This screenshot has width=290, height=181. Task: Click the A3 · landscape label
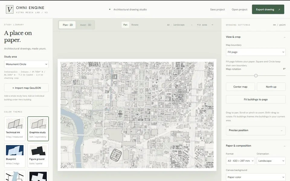pyautogui.click(x=176, y=25)
